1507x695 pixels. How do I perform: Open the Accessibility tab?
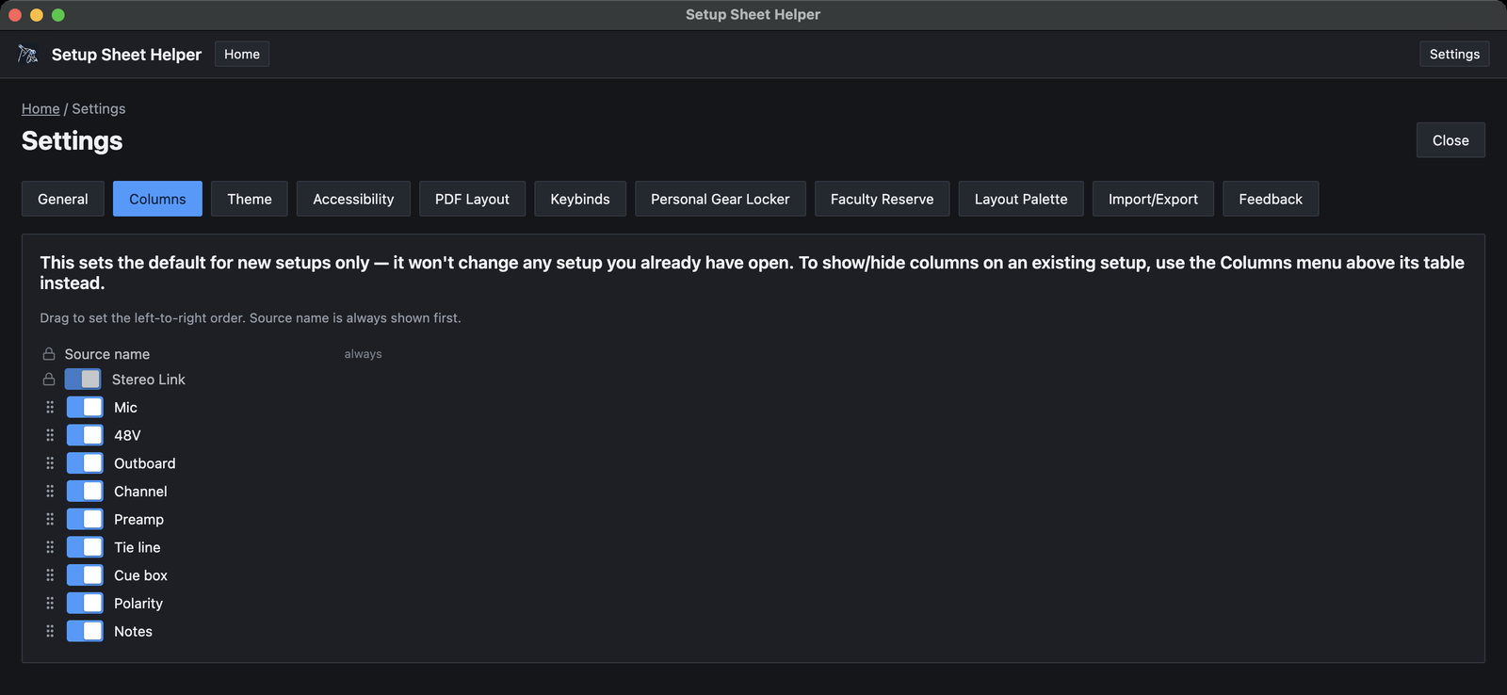pyautogui.click(x=353, y=199)
